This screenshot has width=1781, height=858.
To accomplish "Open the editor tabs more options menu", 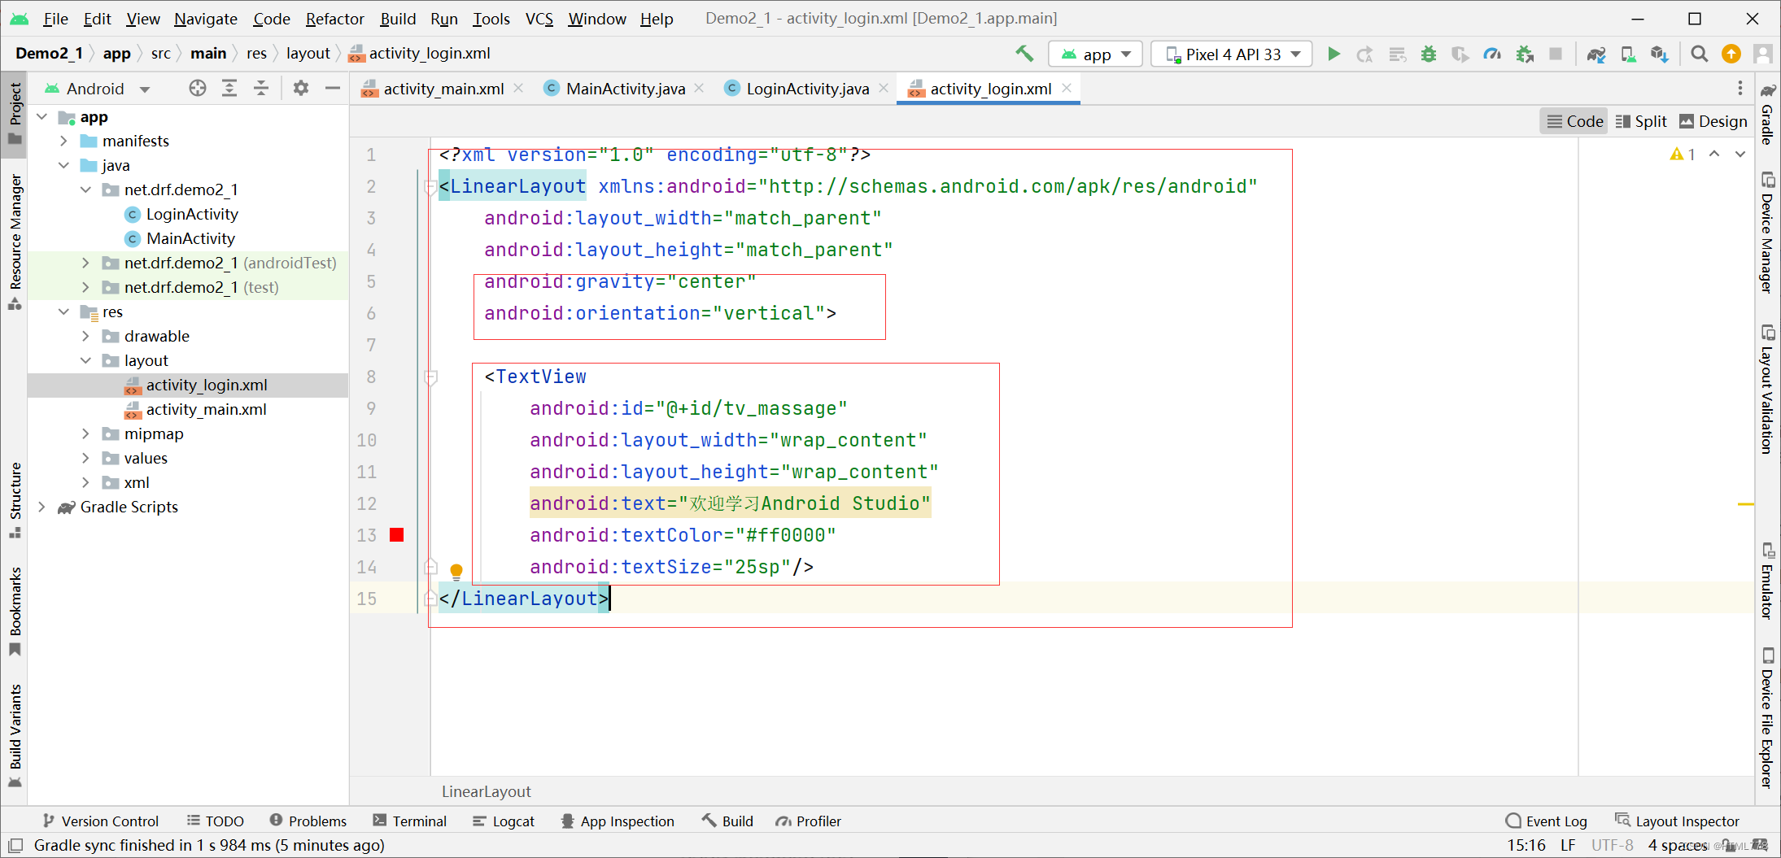I will coord(1740,88).
